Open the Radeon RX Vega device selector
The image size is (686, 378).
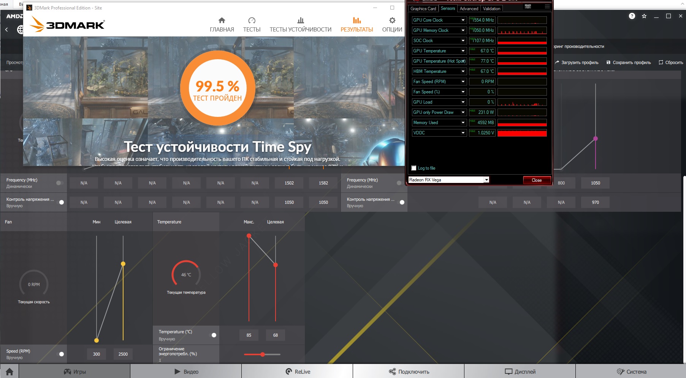tap(448, 180)
